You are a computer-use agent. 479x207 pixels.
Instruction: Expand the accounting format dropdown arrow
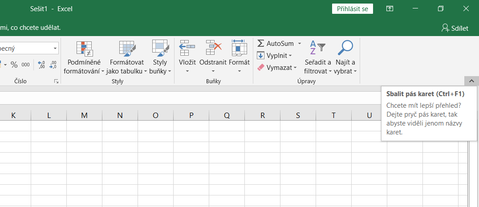click(5, 65)
